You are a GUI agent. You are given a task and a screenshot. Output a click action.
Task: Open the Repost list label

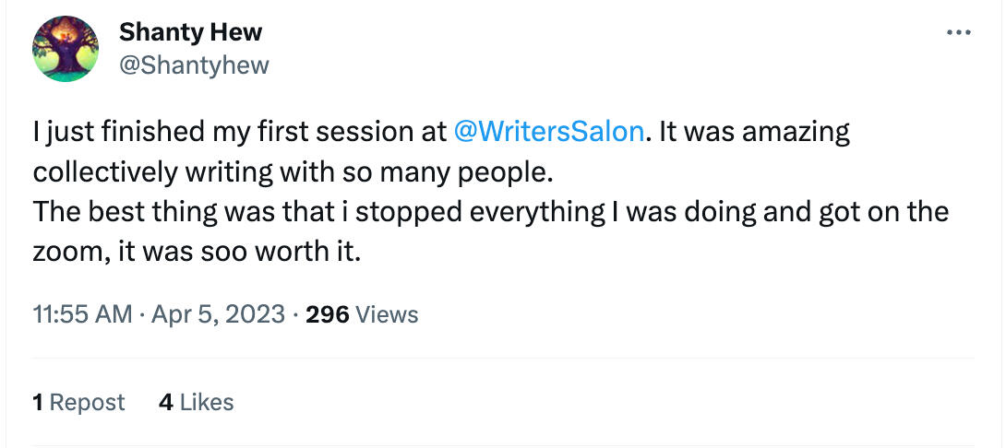point(87,403)
